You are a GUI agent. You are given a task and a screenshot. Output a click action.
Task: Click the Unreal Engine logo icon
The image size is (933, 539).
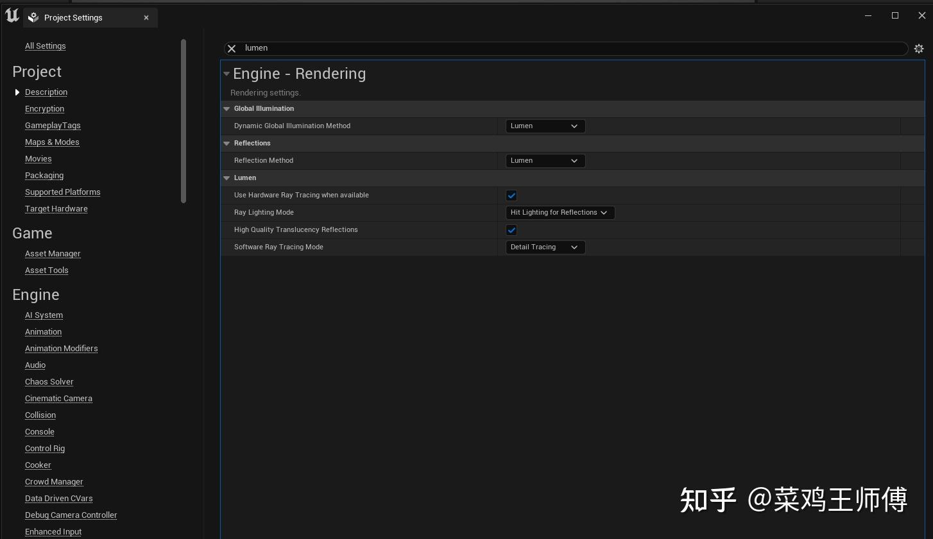(11, 15)
